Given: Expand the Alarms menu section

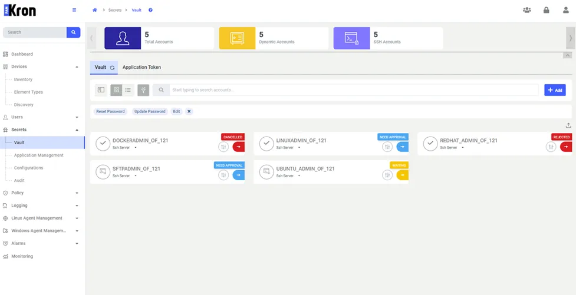Looking at the screenshot, I should pyautogui.click(x=77, y=244).
